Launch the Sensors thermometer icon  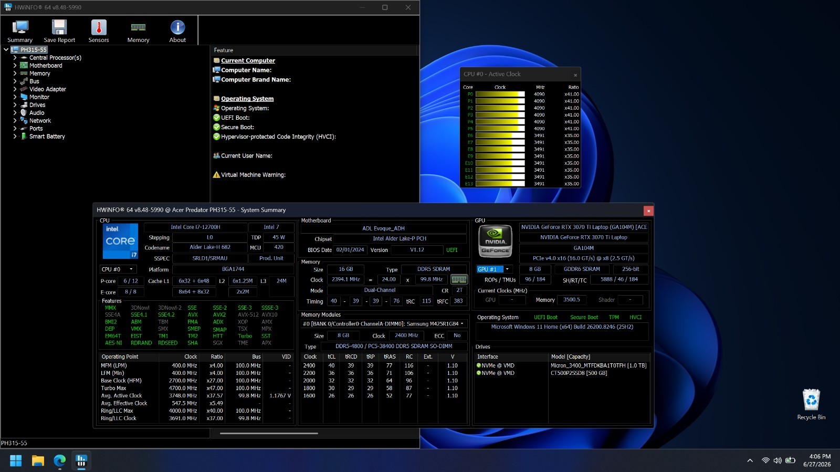[x=99, y=31]
